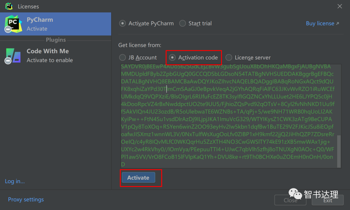This screenshot has height=210, width=350.
Task: Open the Buy license link
Action: pyautogui.click(x=320, y=24)
